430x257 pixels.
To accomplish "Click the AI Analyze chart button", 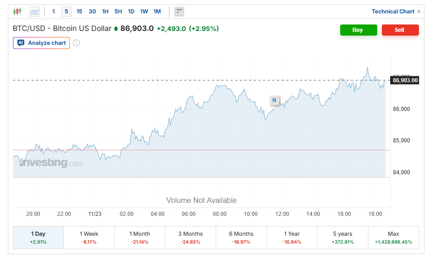I will pos(42,43).
